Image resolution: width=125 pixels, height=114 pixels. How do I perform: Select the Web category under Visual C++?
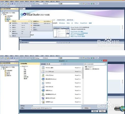click(x=25, y=75)
